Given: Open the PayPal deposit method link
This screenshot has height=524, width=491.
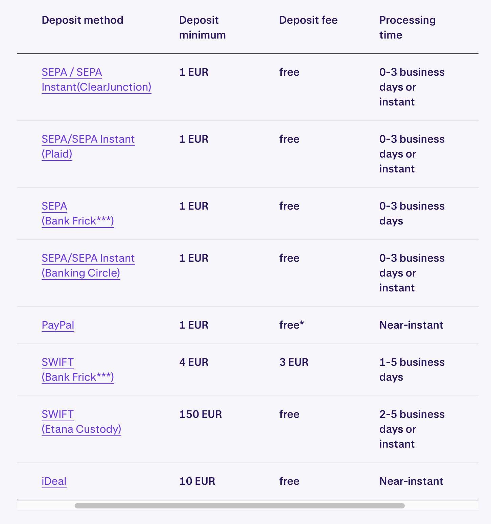Looking at the screenshot, I should tap(58, 325).
